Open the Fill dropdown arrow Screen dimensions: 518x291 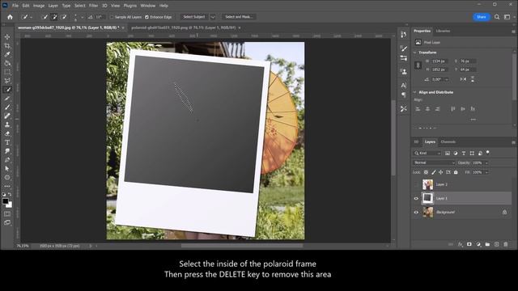click(x=486, y=172)
